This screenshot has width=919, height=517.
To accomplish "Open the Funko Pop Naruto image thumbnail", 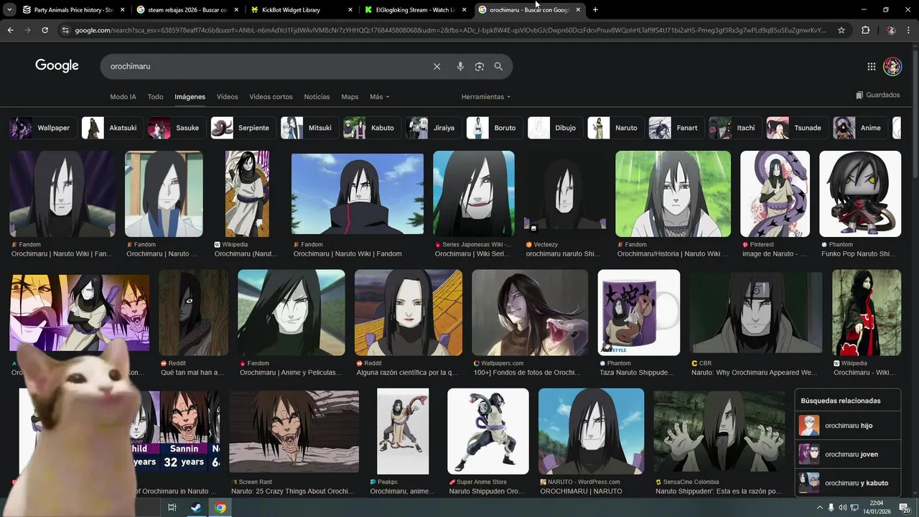I will pos(860,194).
